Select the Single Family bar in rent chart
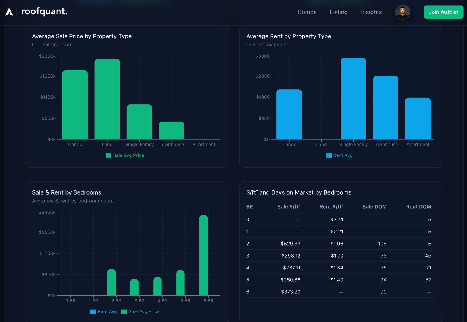This screenshot has width=467, height=322. tap(353, 99)
